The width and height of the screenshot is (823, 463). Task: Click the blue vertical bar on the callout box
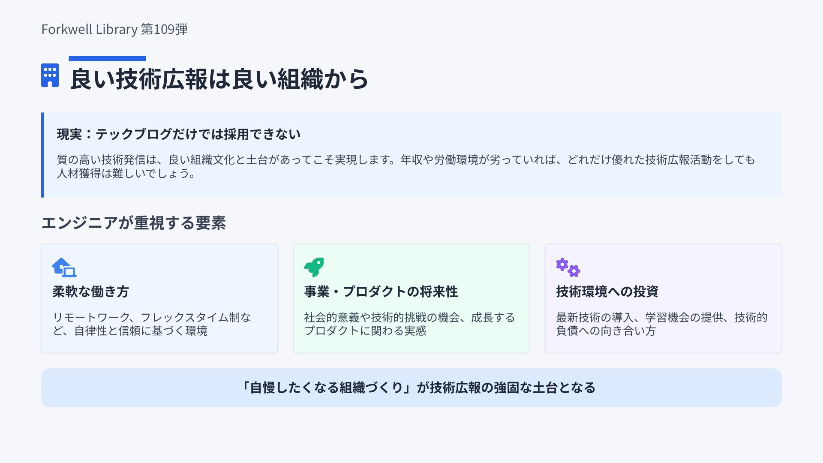tap(42, 155)
